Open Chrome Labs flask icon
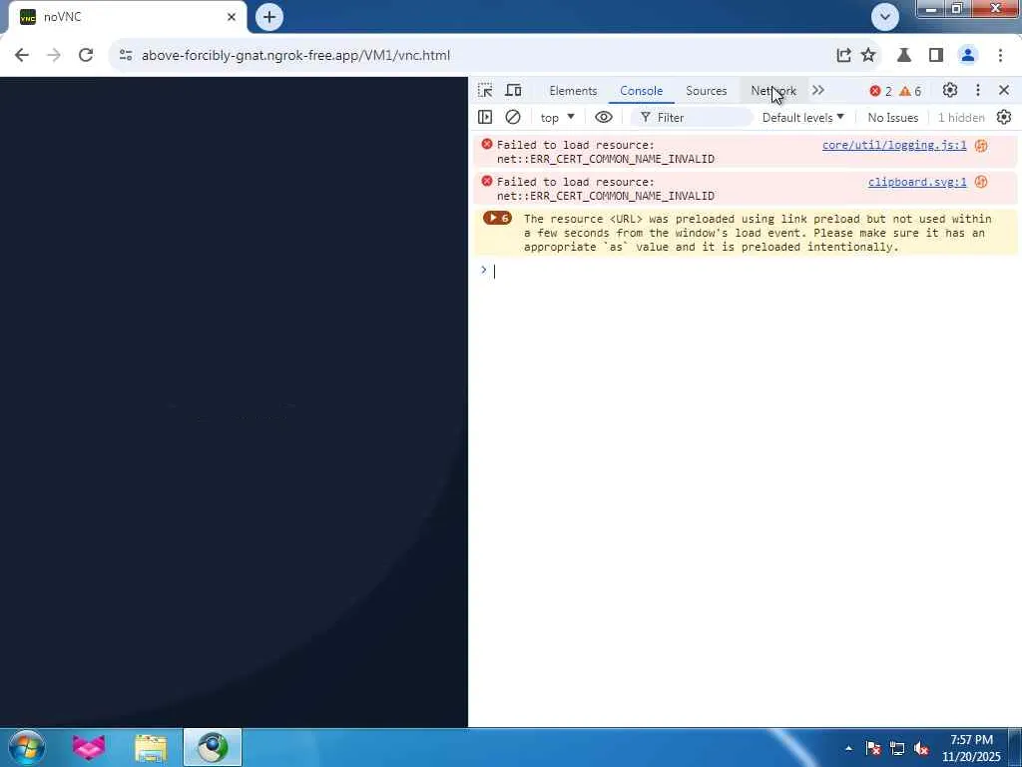This screenshot has height=767, width=1022. tap(904, 56)
